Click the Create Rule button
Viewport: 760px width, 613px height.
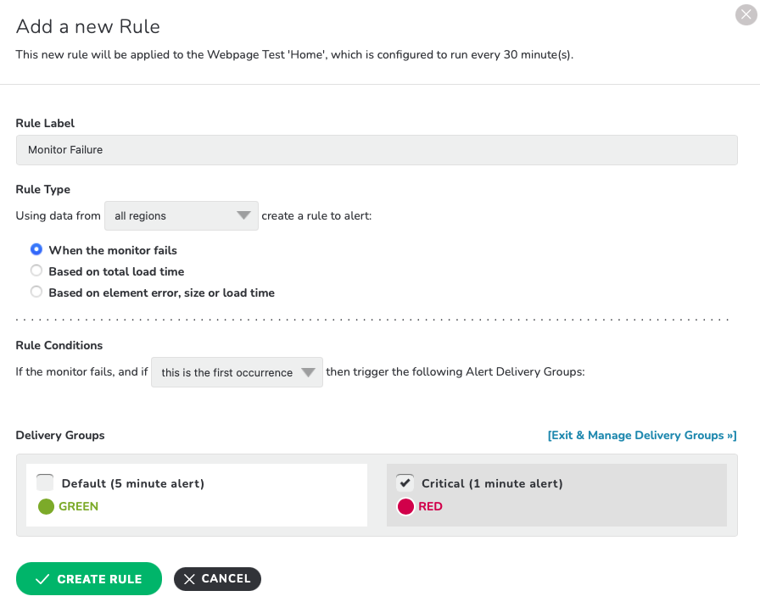point(89,578)
